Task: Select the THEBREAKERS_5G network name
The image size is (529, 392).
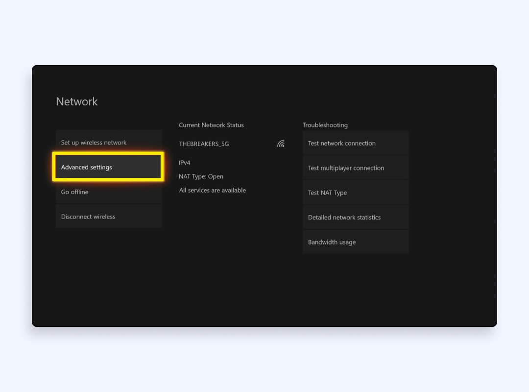Action: pos(204,144)
